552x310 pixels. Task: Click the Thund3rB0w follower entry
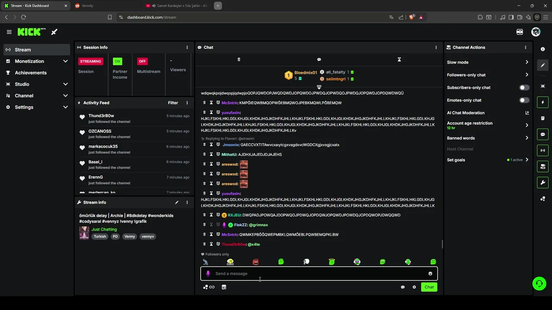pos(134,118)
